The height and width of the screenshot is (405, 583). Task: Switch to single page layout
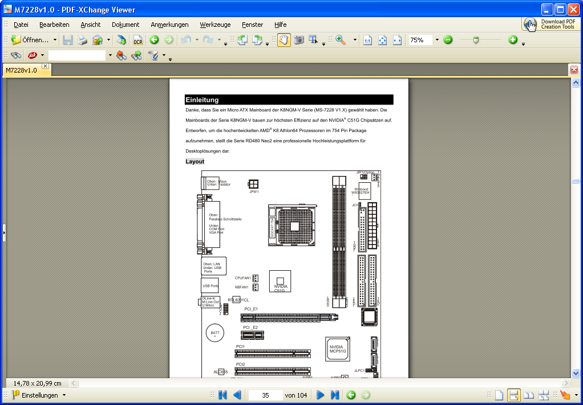tap(499, 395)
